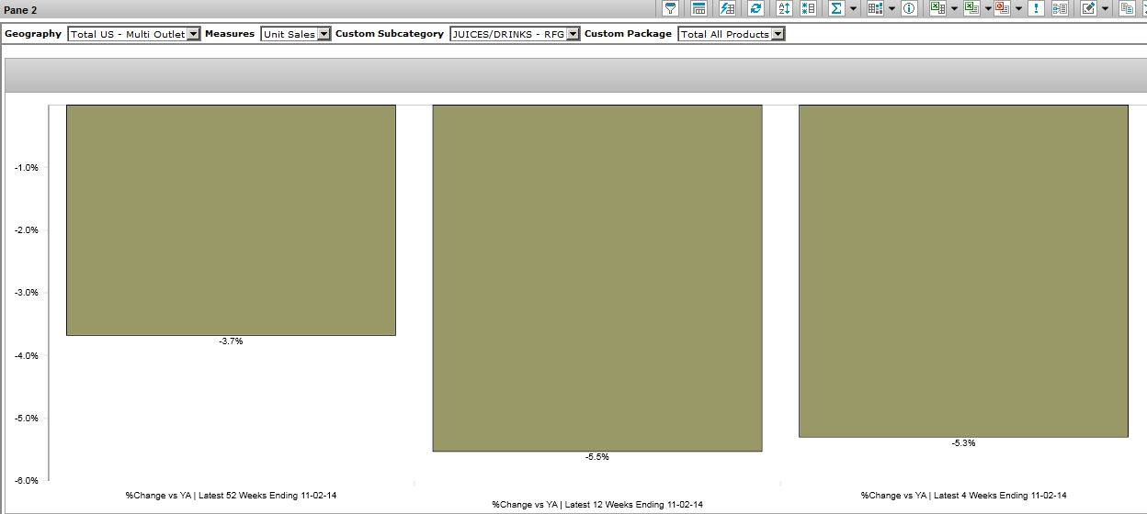
Task: Click the Latest 52 Weeks bar
Action: [x=231, y=220]
